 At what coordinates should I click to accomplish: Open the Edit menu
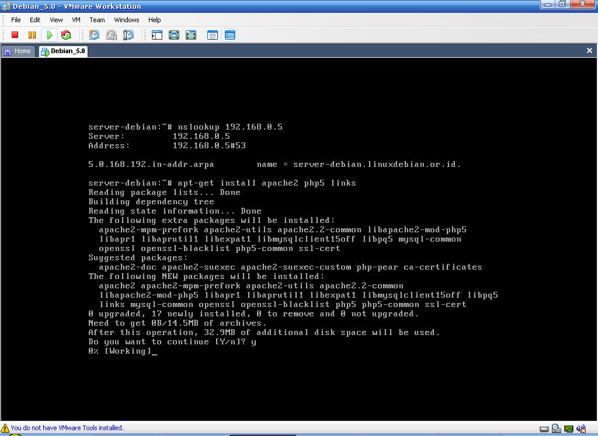pyautogui.click(x=35, y=20)
